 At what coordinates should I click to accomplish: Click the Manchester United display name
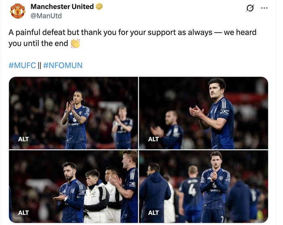62,6
